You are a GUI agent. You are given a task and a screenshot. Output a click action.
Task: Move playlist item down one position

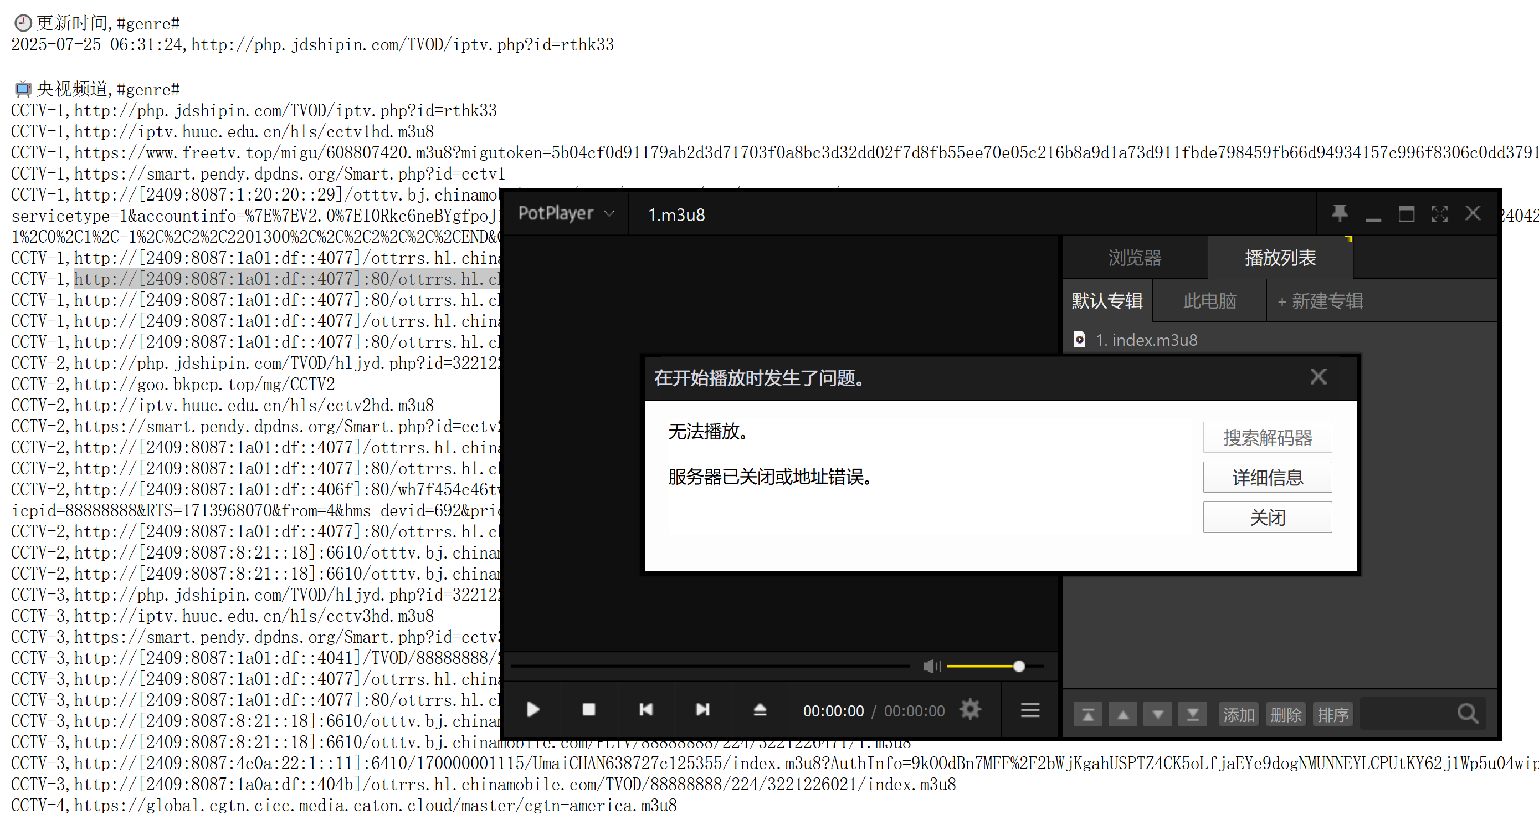tap(1158, 714)
